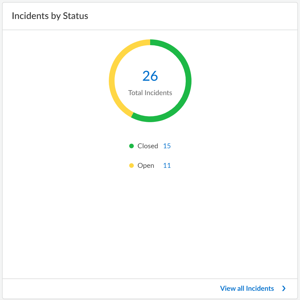
Task: Click the lower-left junction of the donut arcs
Action: pos(132,114)
